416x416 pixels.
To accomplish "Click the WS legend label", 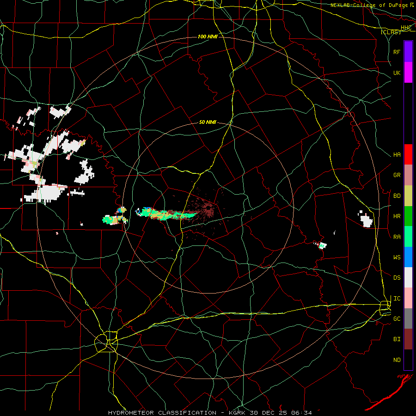I will point(397,257).
